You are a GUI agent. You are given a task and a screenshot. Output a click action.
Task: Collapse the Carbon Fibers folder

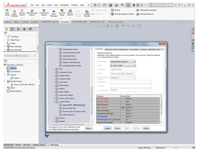pyautogui.click(x=54, y=102)
